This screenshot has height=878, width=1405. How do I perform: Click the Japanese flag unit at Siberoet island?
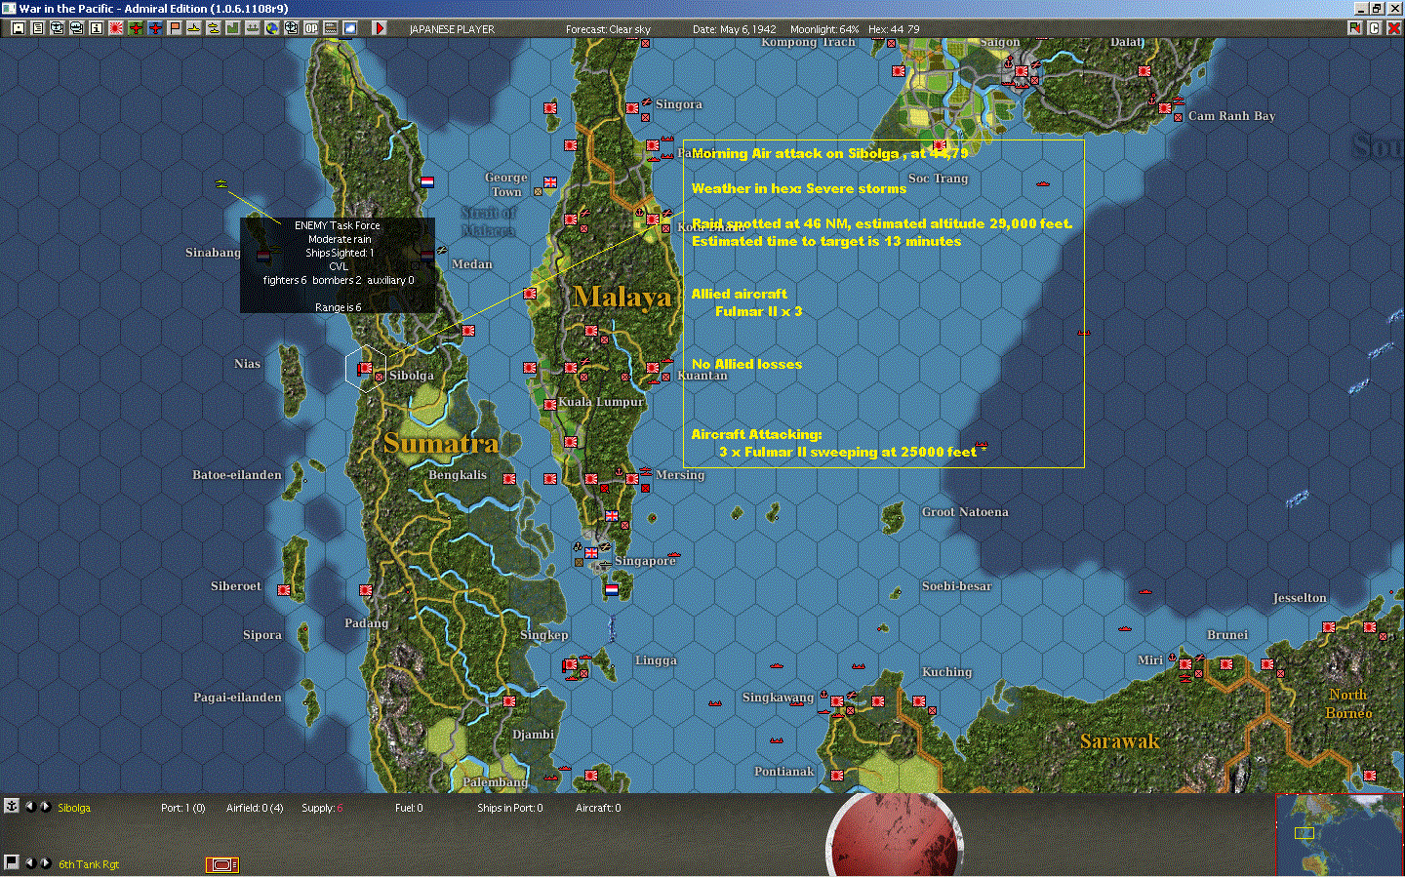(x=284, y=590)
